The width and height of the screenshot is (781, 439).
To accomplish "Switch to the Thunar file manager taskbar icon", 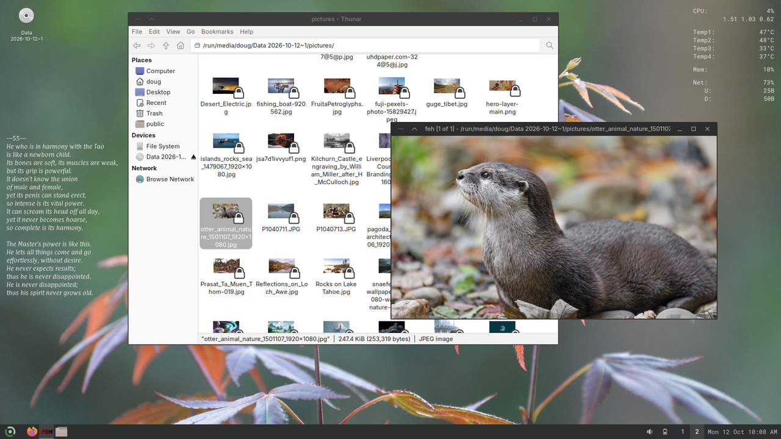I will tap(61, 432).
